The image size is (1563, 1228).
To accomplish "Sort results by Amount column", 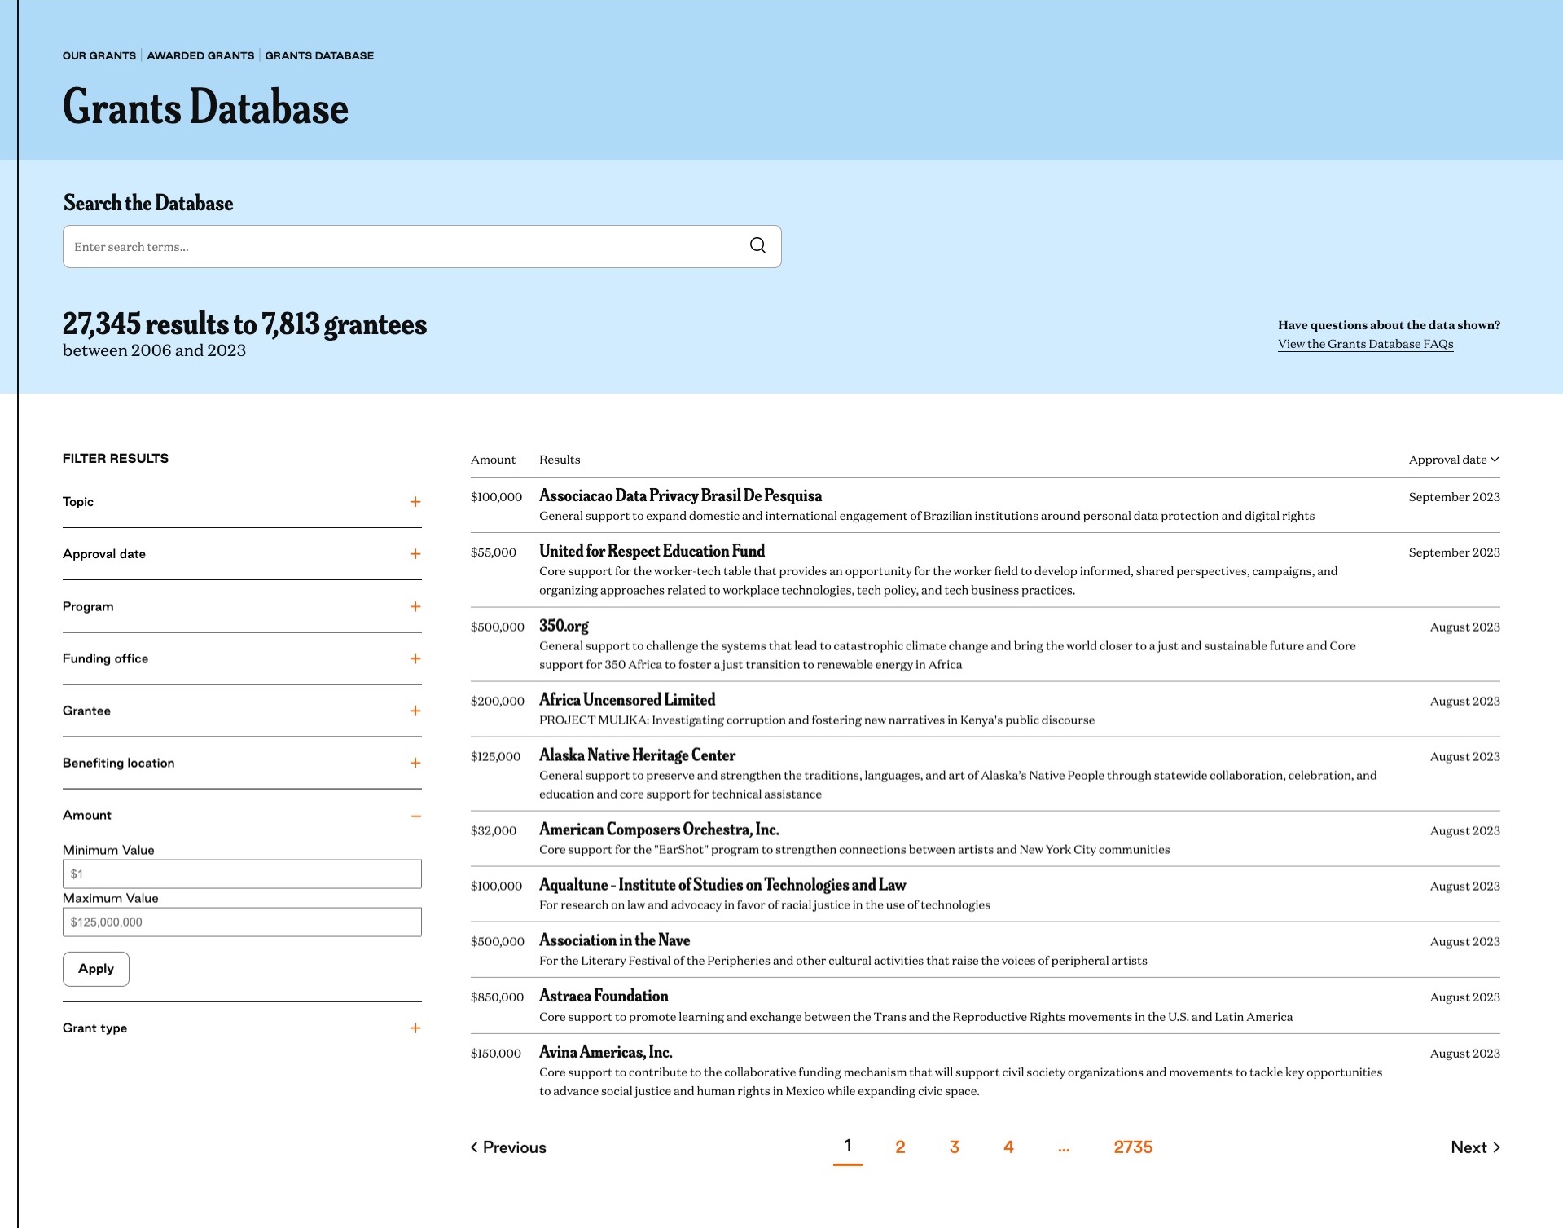I will pos(493,460).
